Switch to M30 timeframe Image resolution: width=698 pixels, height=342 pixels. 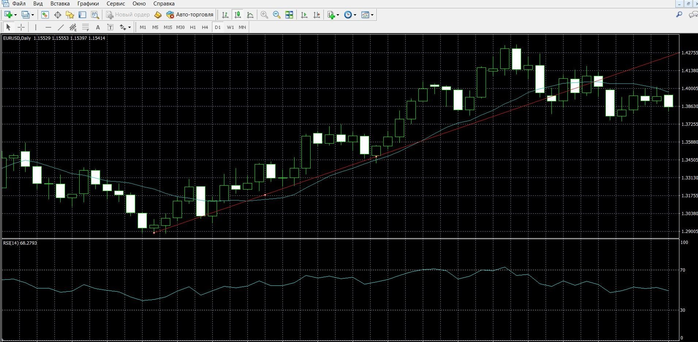click(x=180, y=27)
